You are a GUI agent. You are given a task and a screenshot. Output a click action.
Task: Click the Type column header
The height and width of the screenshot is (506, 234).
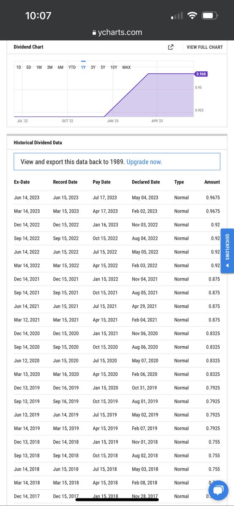coord(179,182)
